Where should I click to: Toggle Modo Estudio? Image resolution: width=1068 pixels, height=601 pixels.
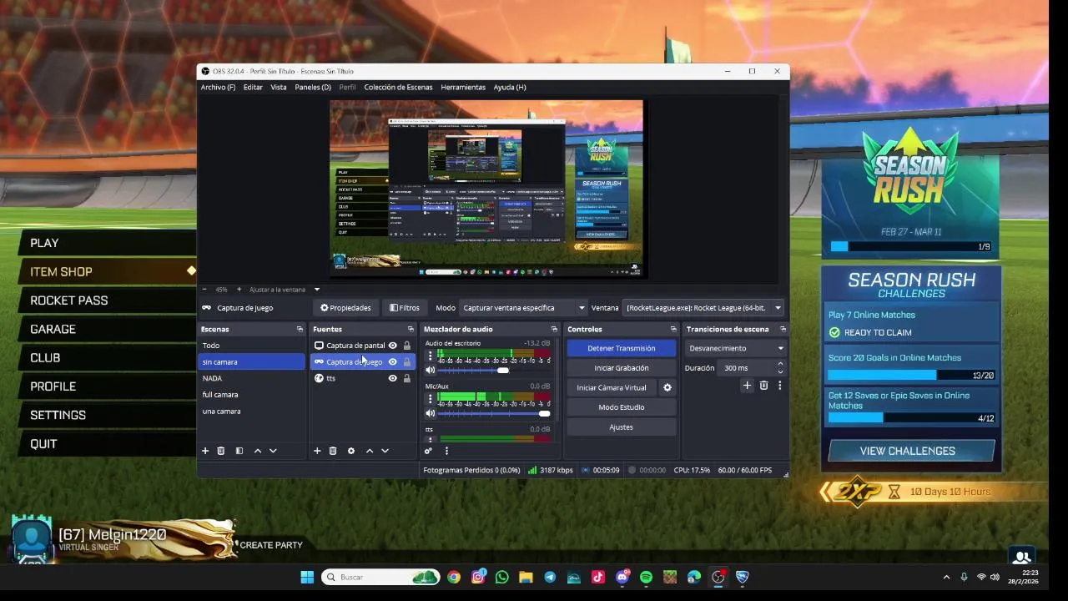tap(622, 407)
